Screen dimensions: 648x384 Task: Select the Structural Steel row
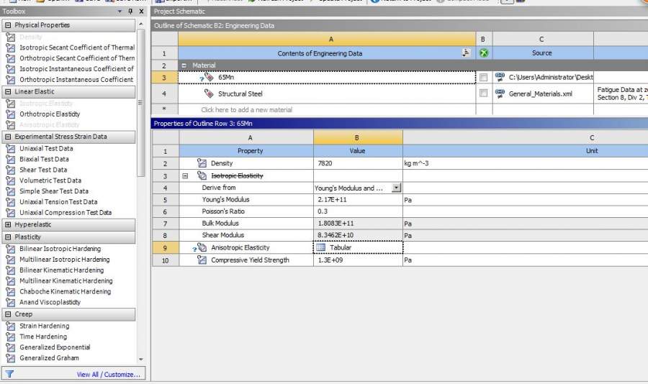(327, 93)
